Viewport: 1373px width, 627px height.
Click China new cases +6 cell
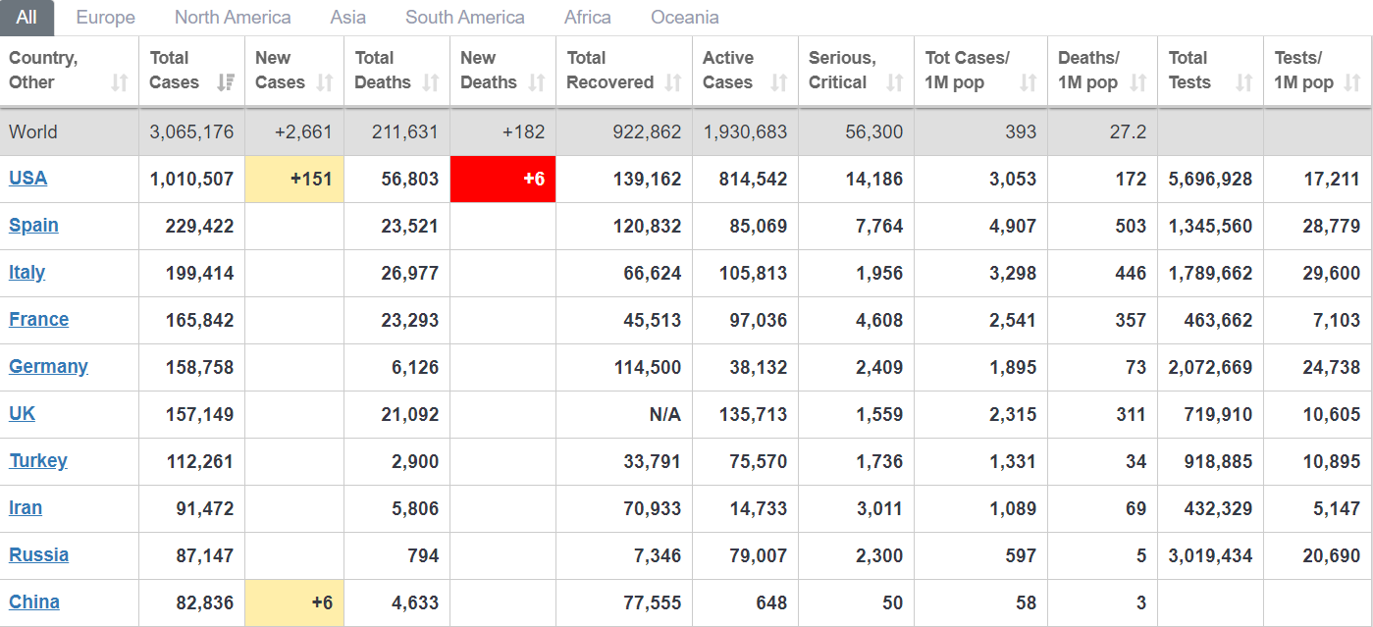294,602
